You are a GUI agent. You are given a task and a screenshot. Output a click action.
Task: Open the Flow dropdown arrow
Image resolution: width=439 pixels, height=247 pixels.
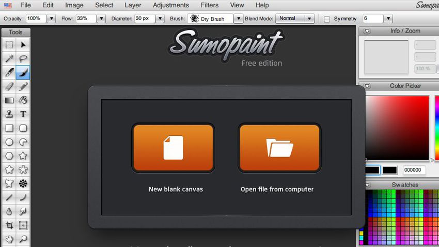(101, 19)
